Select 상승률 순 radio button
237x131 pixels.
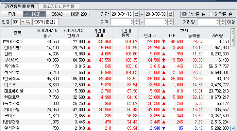click(x=184, y=14)
